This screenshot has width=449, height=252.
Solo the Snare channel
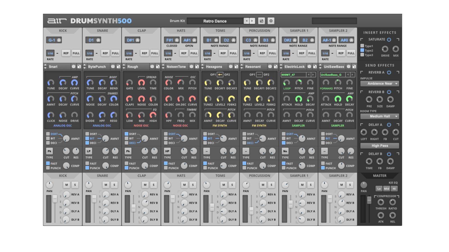point(114,185)
